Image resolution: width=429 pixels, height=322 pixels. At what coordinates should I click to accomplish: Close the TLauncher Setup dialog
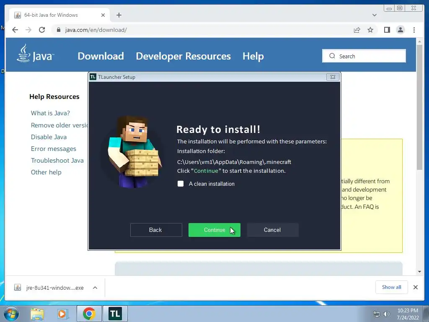tap(333, 77)
